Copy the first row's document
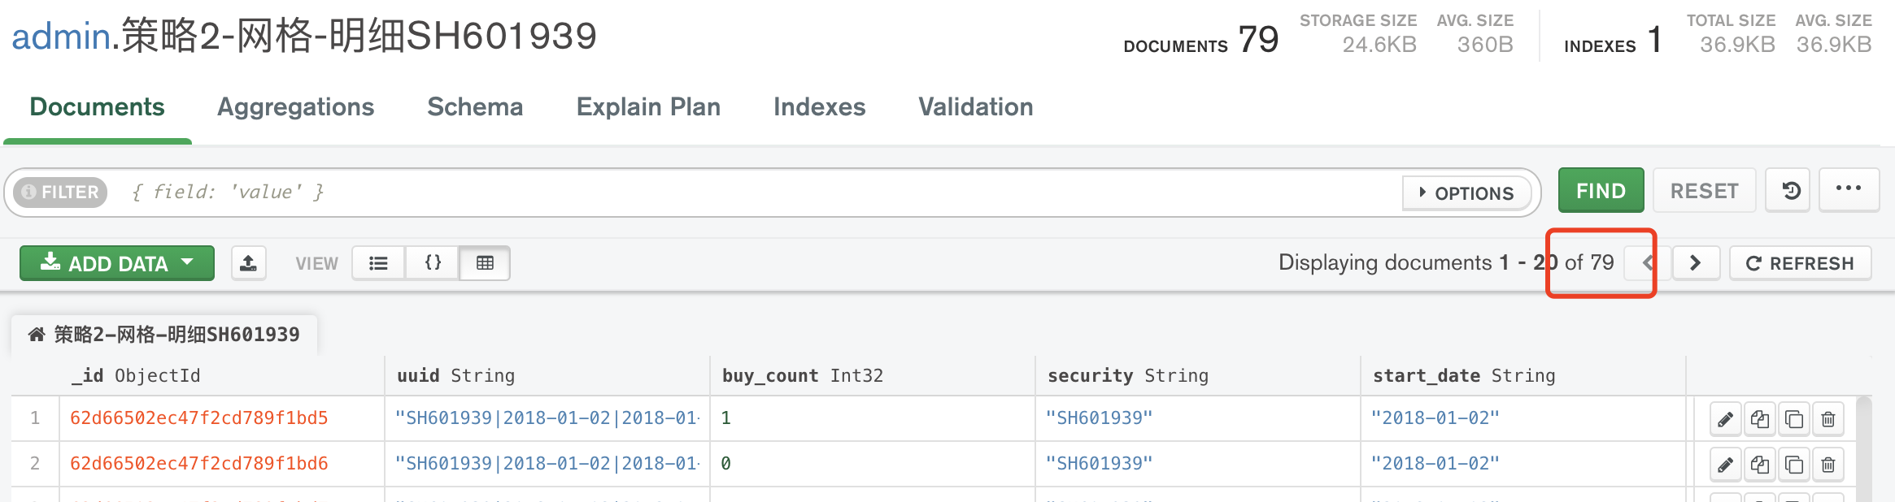This screenshot has height=502, width=1895. tap(1759, 419)
